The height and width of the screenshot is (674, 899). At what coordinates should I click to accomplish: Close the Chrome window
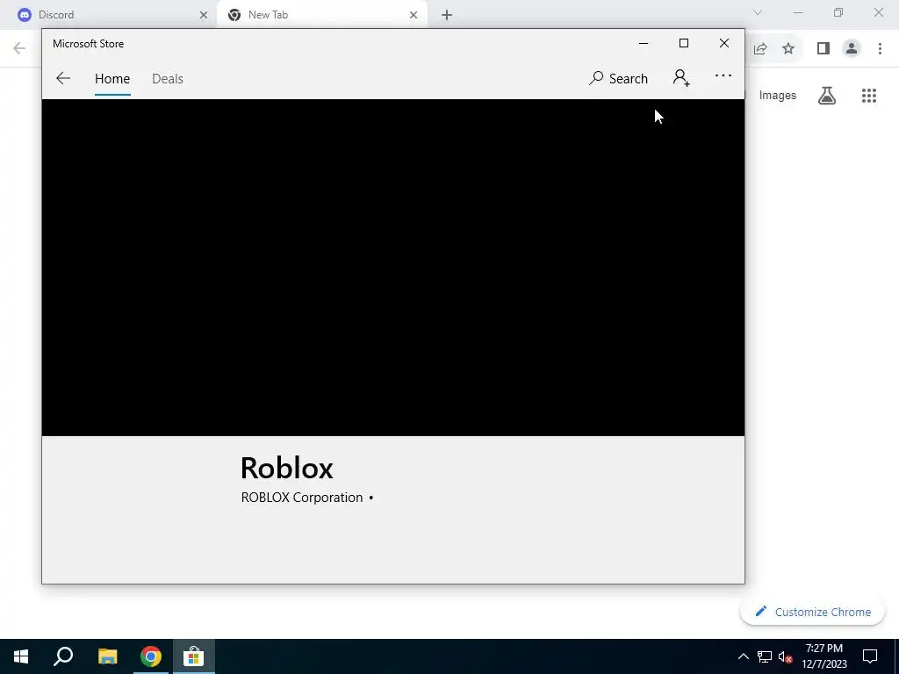click(x=878, y=12)
